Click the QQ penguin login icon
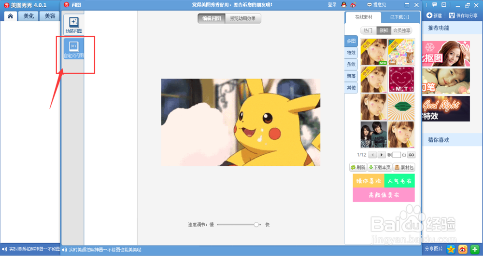Viewport: 483px width, 256px height. 344,5
